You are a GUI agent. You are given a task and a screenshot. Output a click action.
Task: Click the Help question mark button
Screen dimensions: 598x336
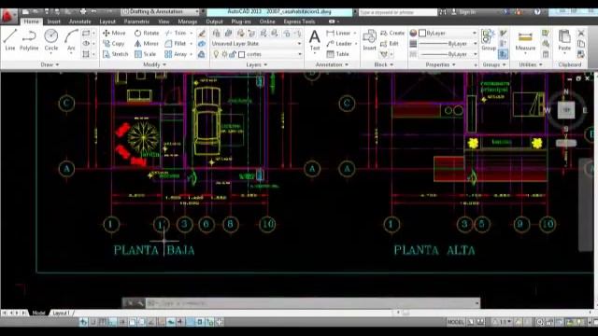click(x=537, y=12)
